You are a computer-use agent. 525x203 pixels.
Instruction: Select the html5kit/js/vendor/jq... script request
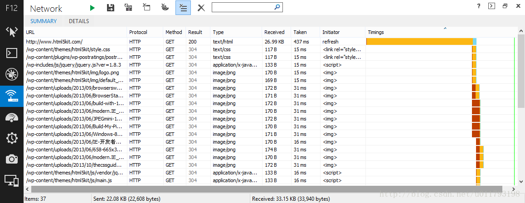pos(270,173)
